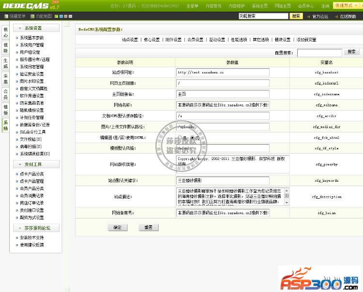Image resolution: width=363 pixels, height=292 pixels.
Task: Open the 模块设置 config tab
Action: coord(283,40)
